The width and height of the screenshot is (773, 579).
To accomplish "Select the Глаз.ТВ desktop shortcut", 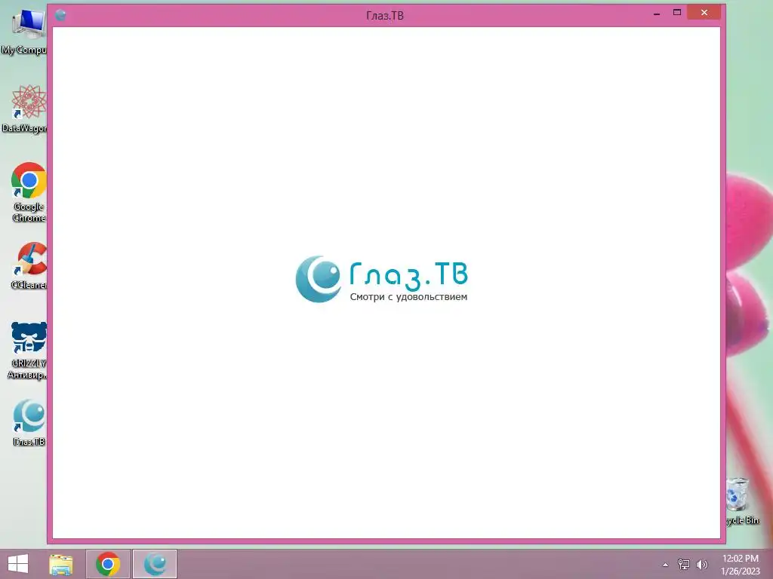I will [29, 422].
